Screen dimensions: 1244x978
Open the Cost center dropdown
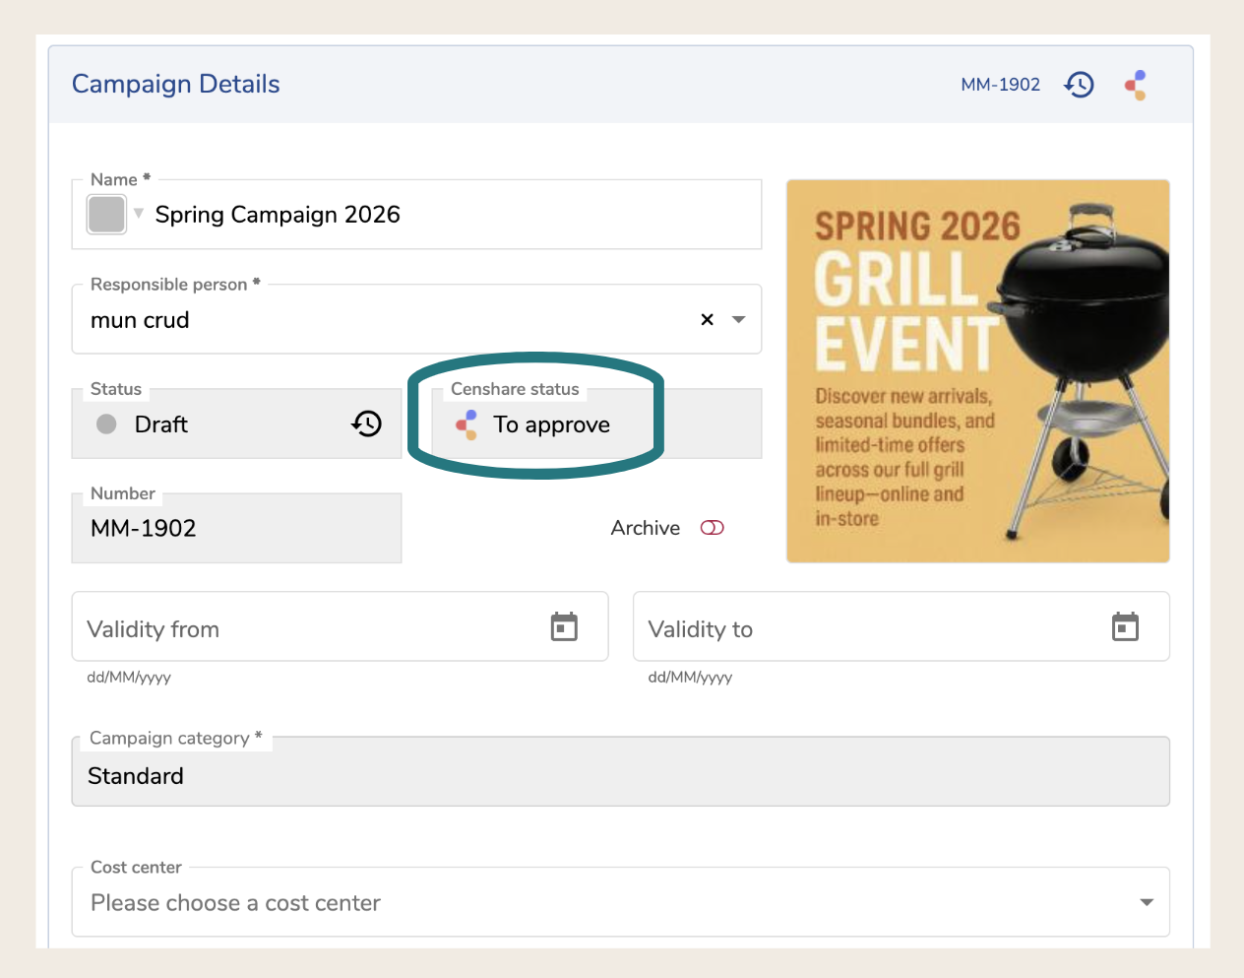pos(1147,902)
